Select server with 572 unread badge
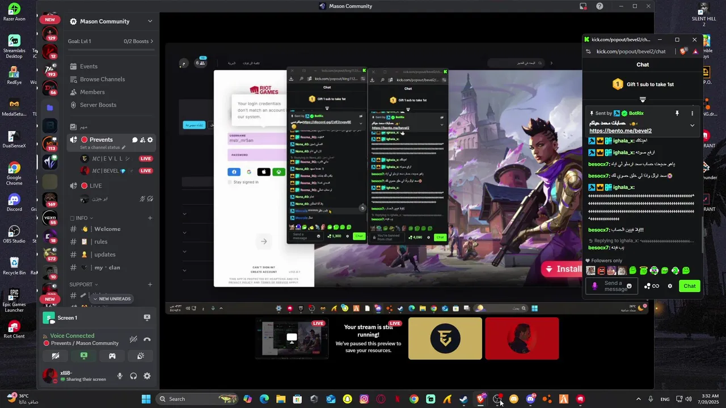 (x=51, y=253)
